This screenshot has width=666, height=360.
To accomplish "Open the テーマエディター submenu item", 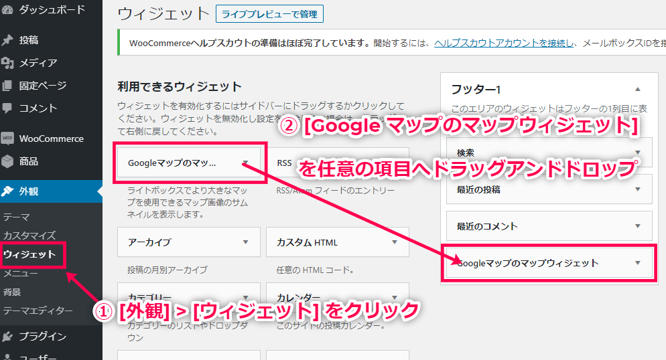I will point(38,310).
